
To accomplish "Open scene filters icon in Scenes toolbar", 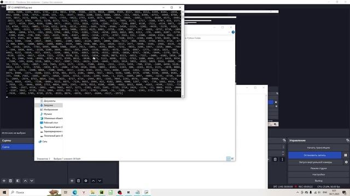I will tap(18, 181).
